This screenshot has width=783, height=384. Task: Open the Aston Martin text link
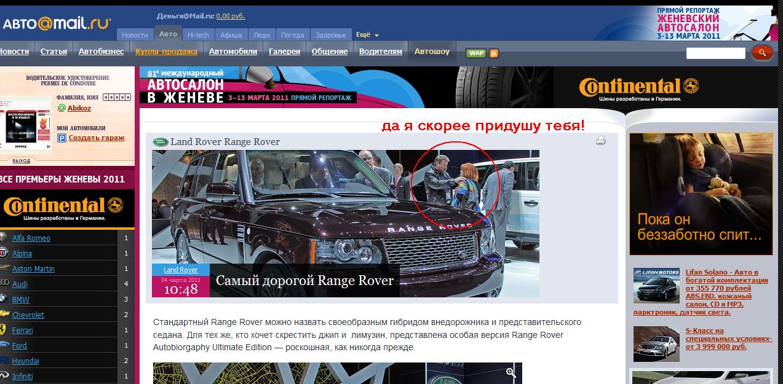click(33, 268)
